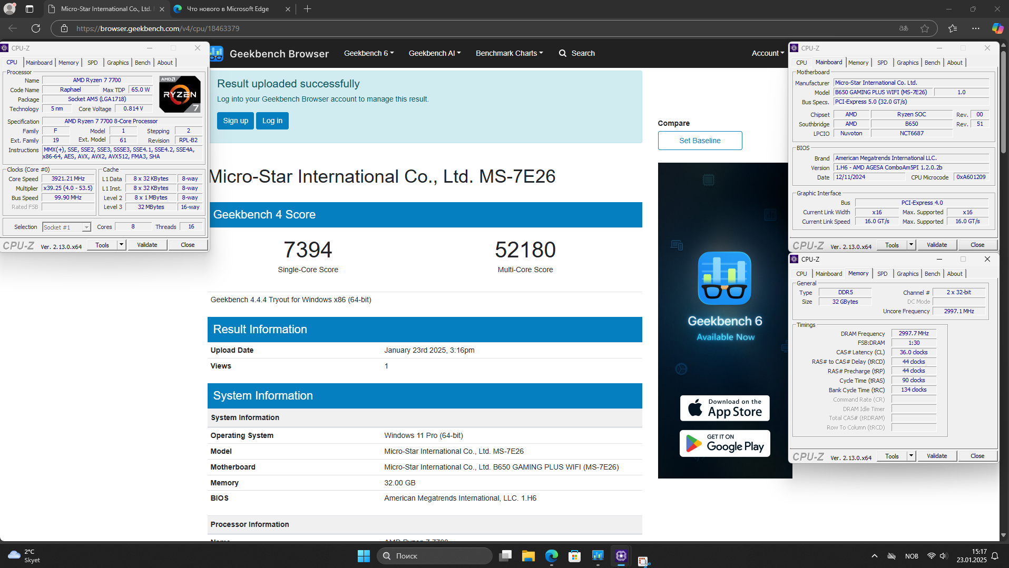Image resolution: width=1009 pixels, height=568 pixels.
Task: Click Validate in Mainboard CPU-Z window
Action: point(937,245)
